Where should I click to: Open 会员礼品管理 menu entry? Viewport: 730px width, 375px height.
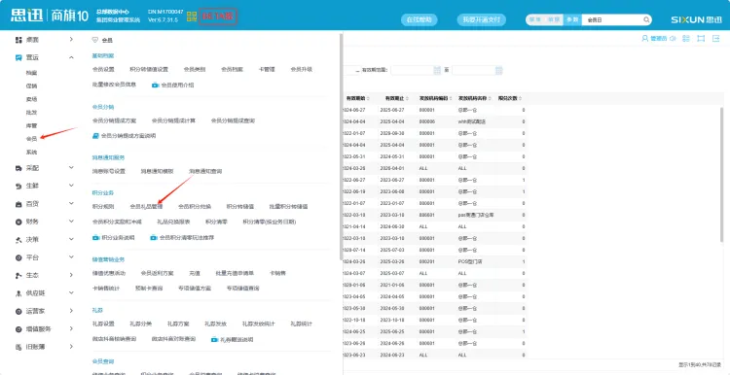pos(146,206)
